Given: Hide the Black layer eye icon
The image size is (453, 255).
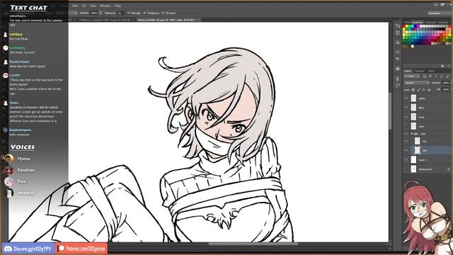Looking at the screenshot, I should coord(406,108).
